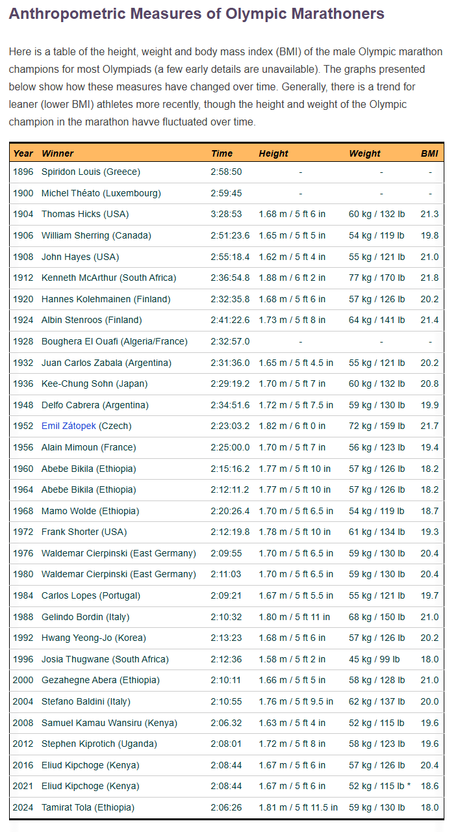Open the Emil Zátopek link
Image resolution: width=458 pixels, height=832 pixels.
click(x=70, y=426)
